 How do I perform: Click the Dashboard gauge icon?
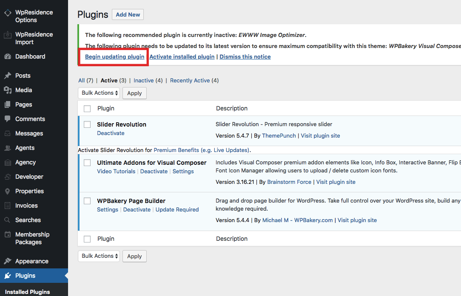pos(8,56)
